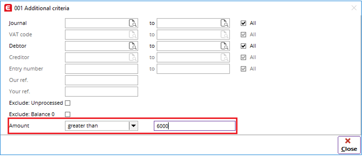Expand the Amount greater than dropdown arrow
Screen dimensions: 362x156
point(133,126)
